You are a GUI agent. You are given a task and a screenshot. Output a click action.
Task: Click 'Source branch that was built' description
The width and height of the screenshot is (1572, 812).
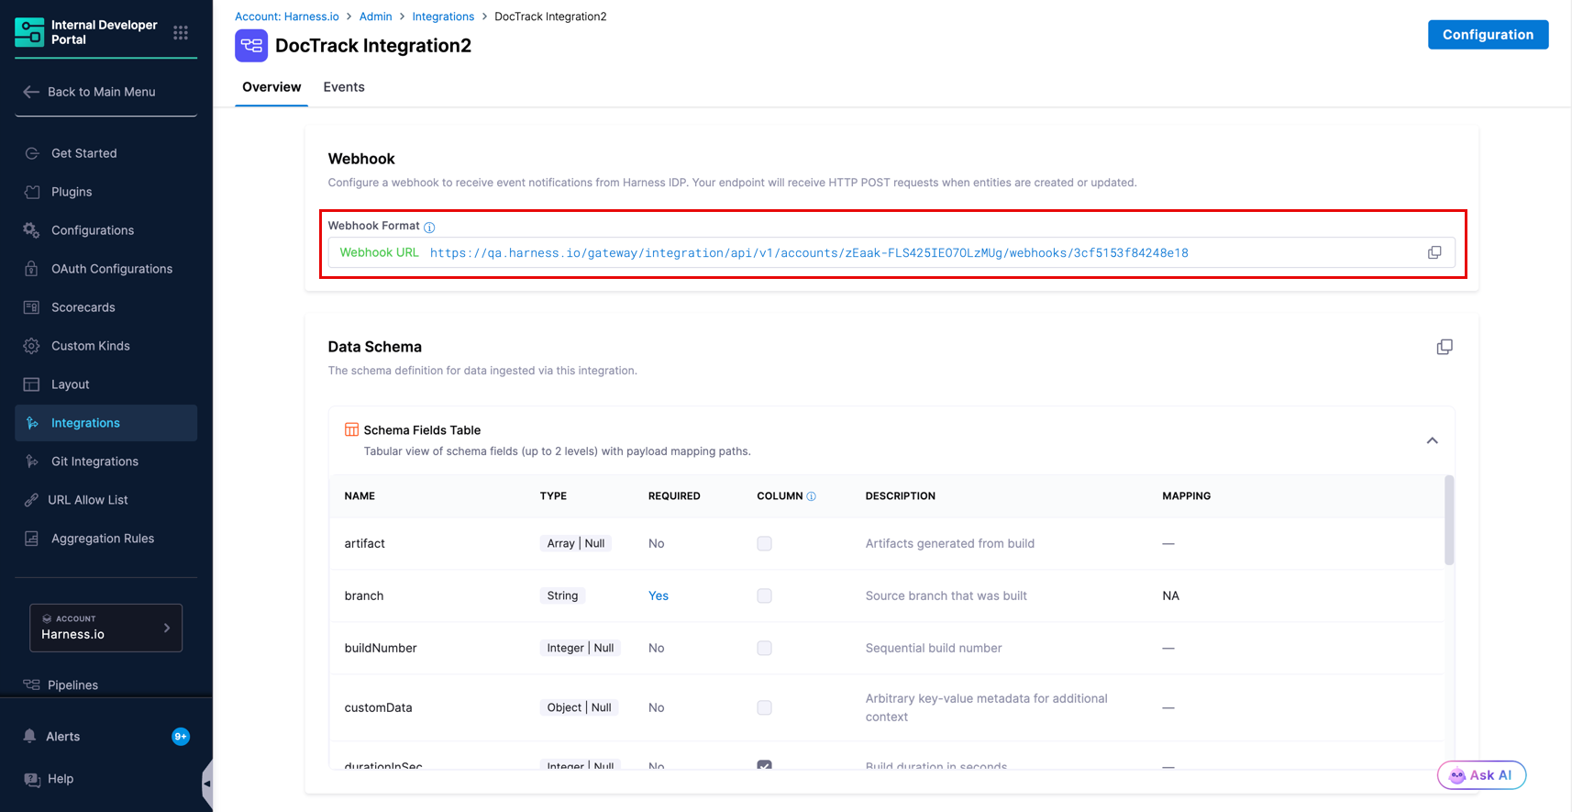(x=947, y=595)
